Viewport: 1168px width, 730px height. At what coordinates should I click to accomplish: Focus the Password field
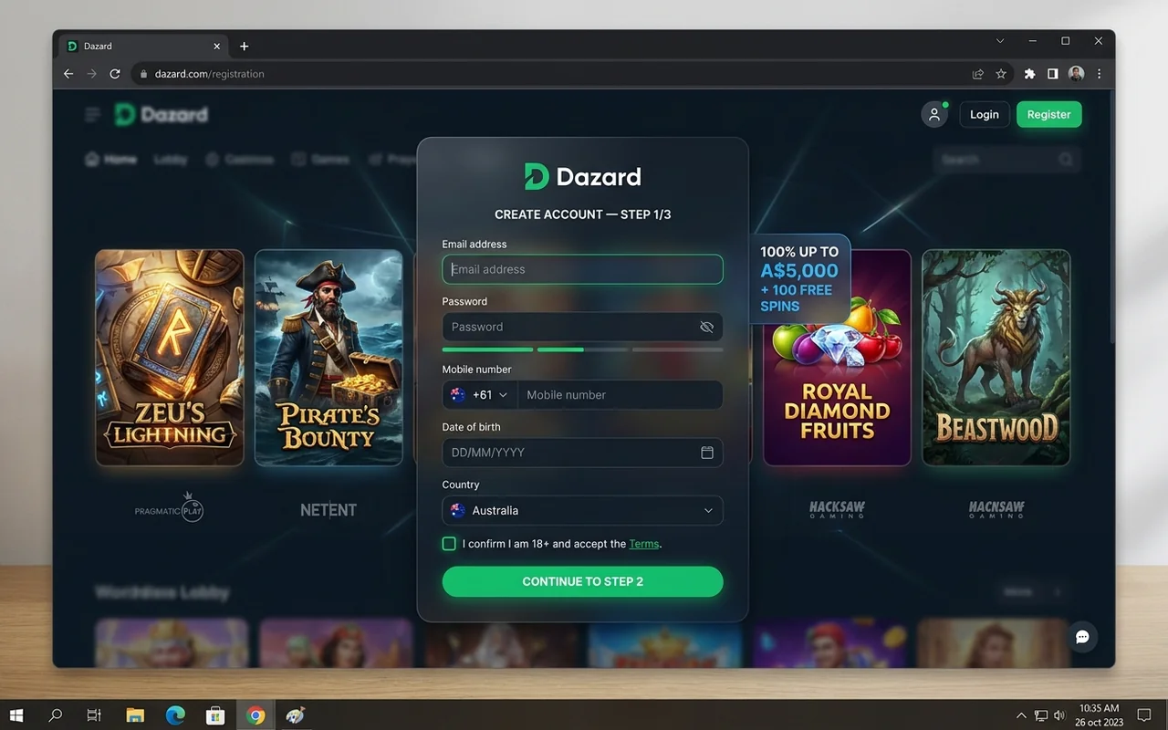pos(582,327)
